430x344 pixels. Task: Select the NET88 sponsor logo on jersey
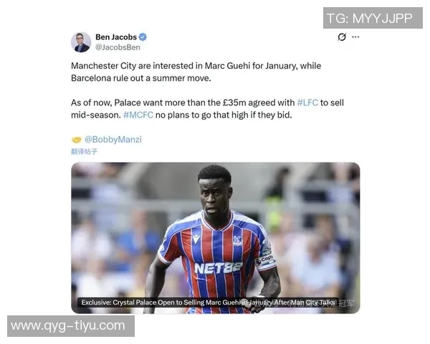coord(219,268)
